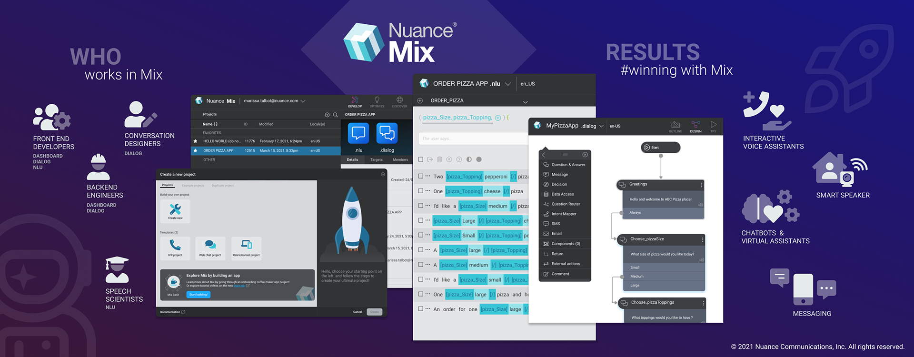Image resolution: width=914 pixels, height=357 pixels.
Task: Click the add intent plus beside ORDER_PIZZA
Action: tap(420, 100)
